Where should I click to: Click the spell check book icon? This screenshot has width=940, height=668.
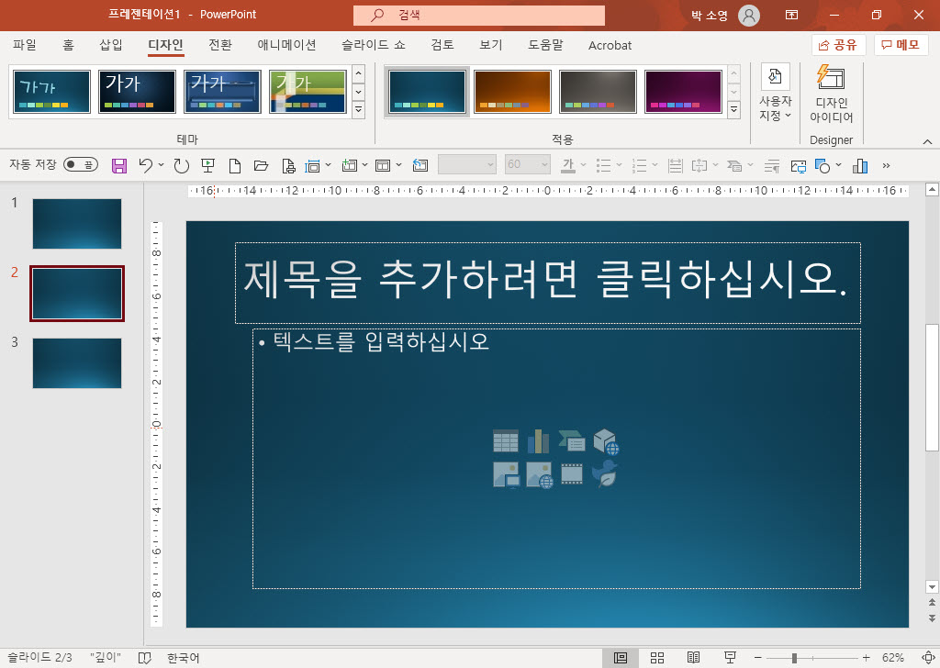pos(144,658)
